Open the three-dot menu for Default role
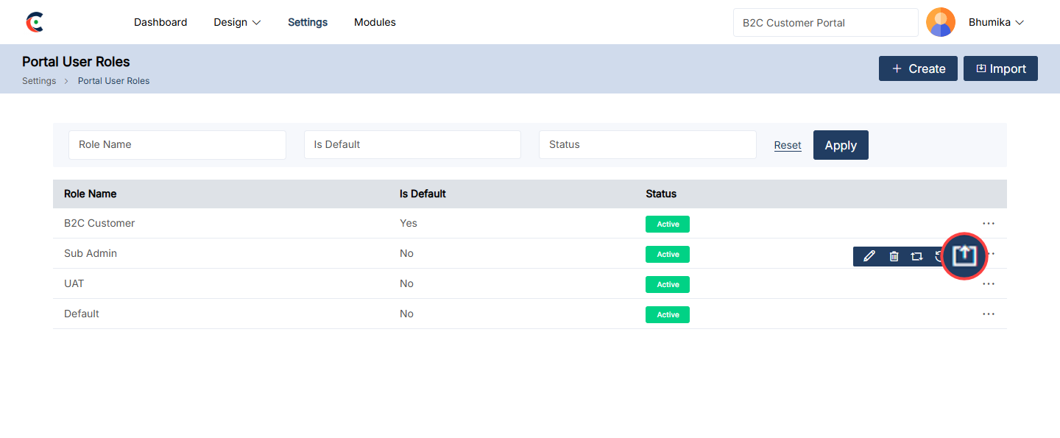The image size is (1060, 438). (x=988, y=314)
